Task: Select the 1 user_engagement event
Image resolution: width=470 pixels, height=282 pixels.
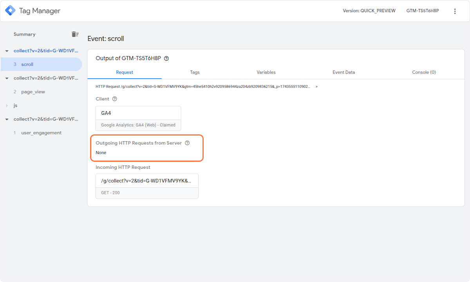Action: click(41, 133)
